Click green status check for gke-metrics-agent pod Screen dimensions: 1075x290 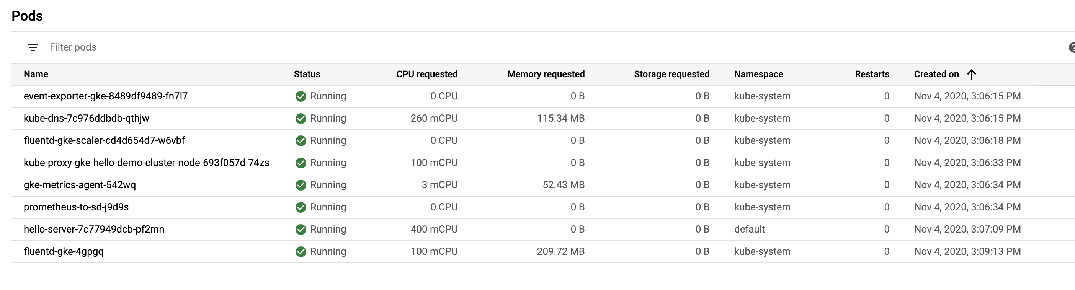[x=301, y=185]
